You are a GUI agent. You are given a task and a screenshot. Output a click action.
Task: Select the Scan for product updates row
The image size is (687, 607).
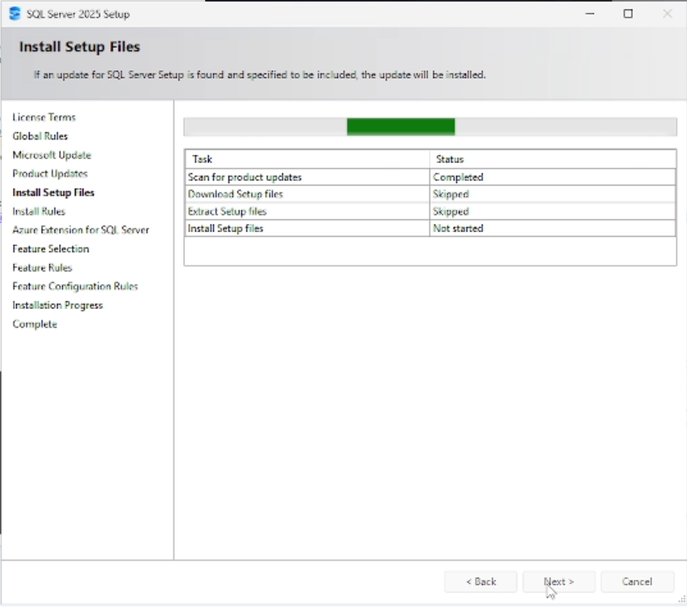pos(306,177)
